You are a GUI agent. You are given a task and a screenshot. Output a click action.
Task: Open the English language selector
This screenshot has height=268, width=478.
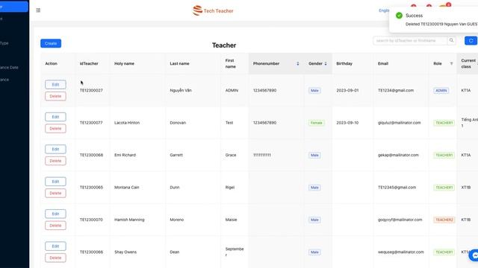(384, 10)
